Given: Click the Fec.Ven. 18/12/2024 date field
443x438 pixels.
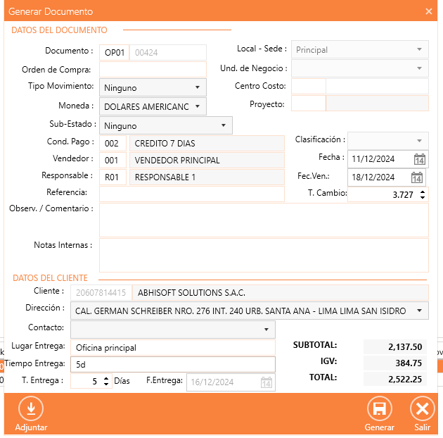Looking at the screenshot, I should coord(373,177).
